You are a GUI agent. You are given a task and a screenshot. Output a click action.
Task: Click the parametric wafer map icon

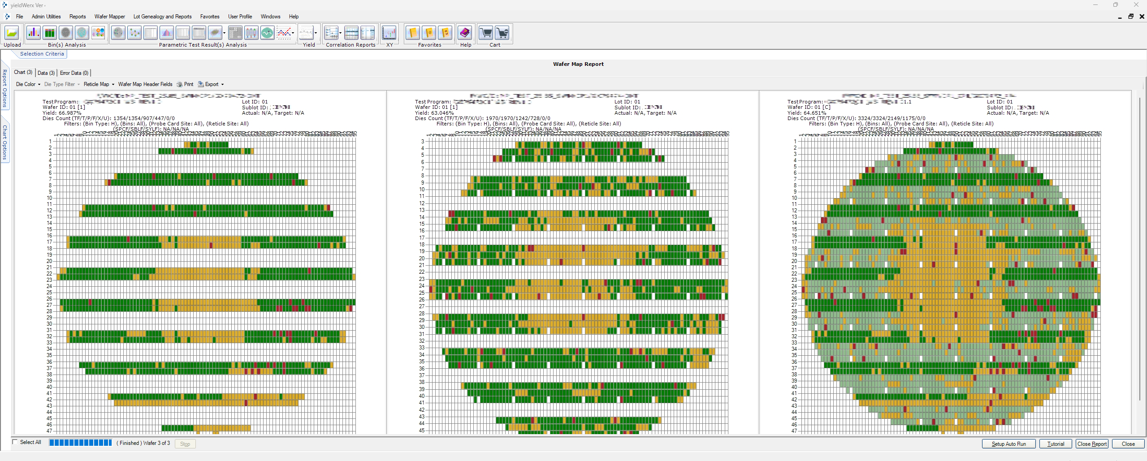point(118,33)
